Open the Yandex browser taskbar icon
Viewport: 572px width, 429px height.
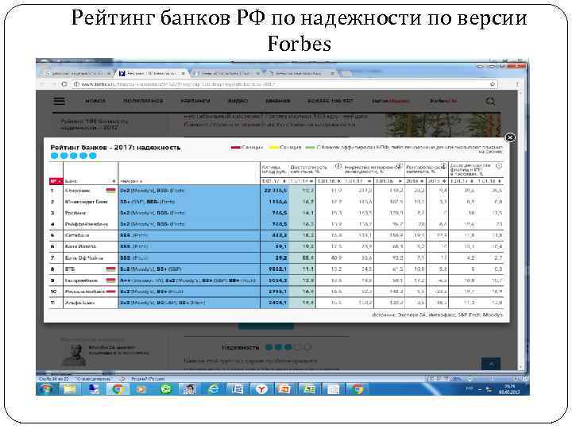[261, 389]
